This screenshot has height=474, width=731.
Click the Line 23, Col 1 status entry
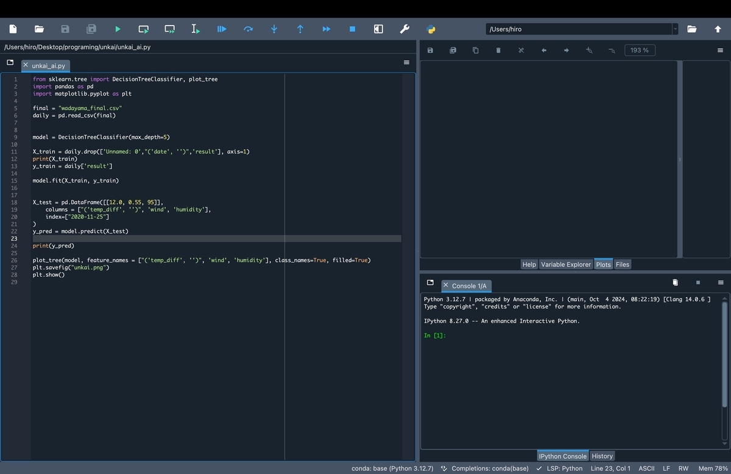click(x=610, y=469)
